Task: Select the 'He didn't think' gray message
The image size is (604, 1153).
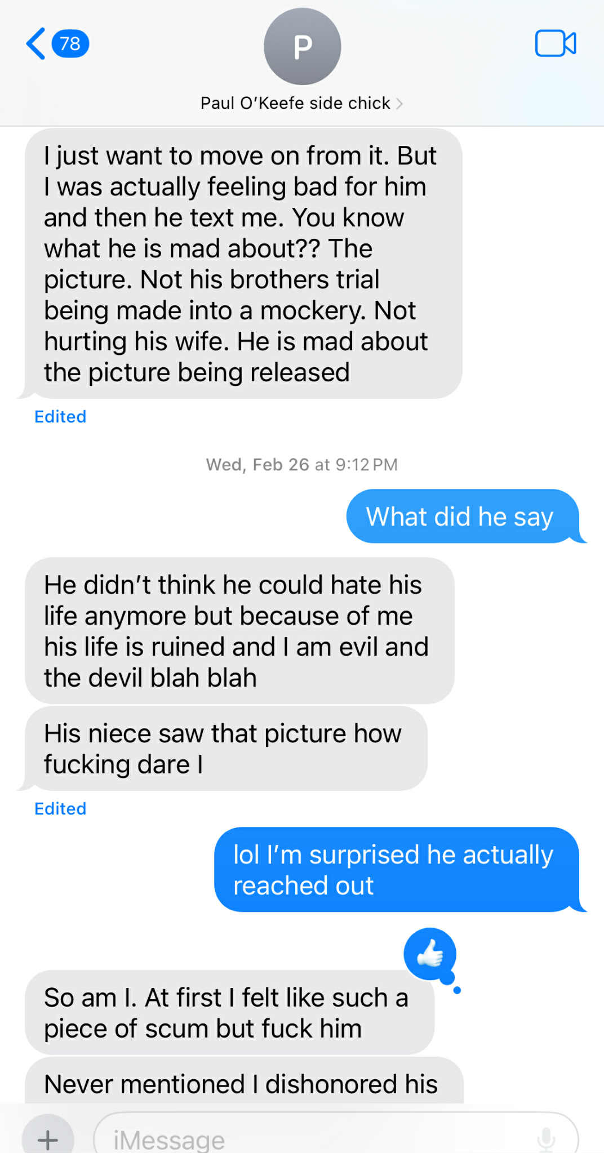Action: tap(239, 631)
